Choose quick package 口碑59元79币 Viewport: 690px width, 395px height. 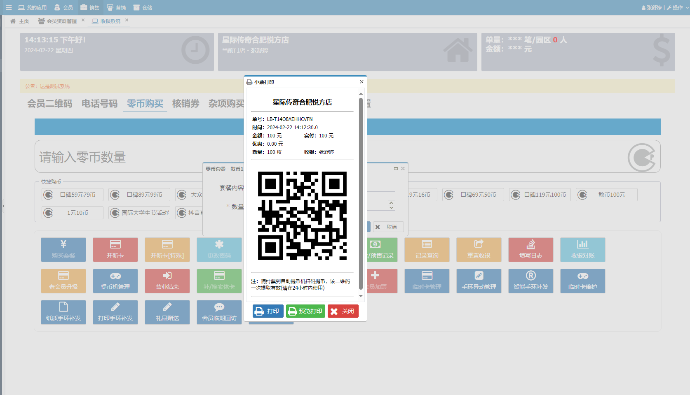[x=73, y=195]
